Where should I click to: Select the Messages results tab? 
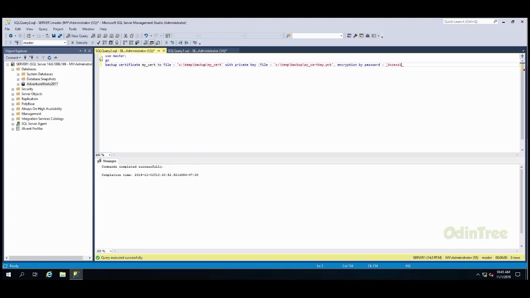coord(107,161)
